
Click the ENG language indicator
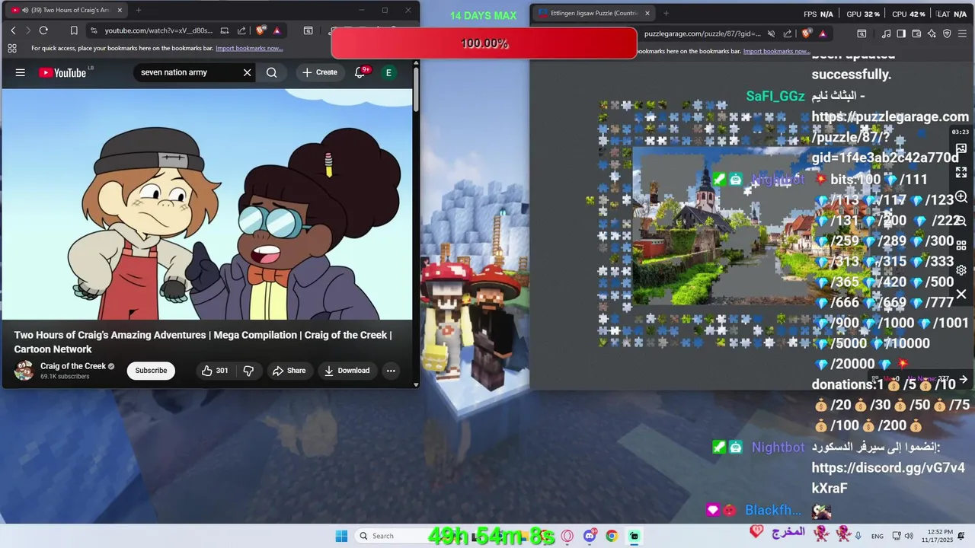(877, 537)
